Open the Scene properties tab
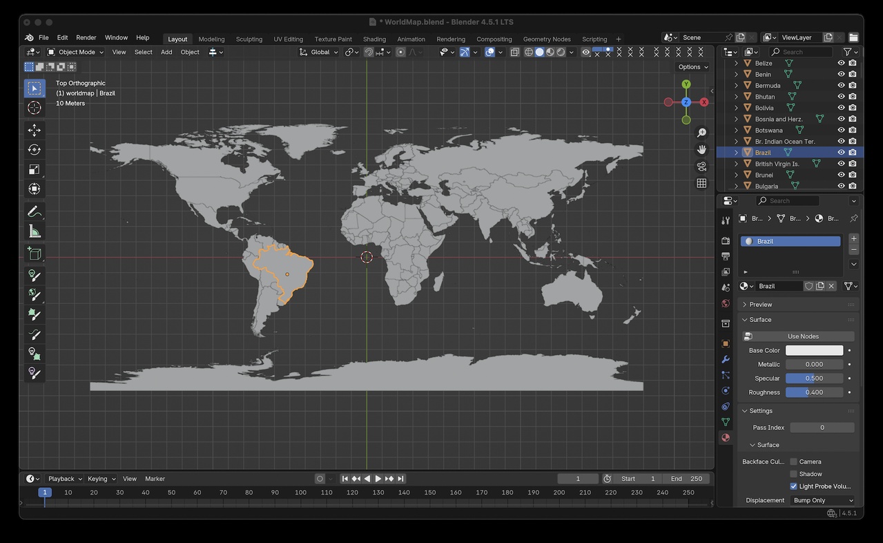The width and height of the screenshot is (883, 543). (x=726, y=287)
